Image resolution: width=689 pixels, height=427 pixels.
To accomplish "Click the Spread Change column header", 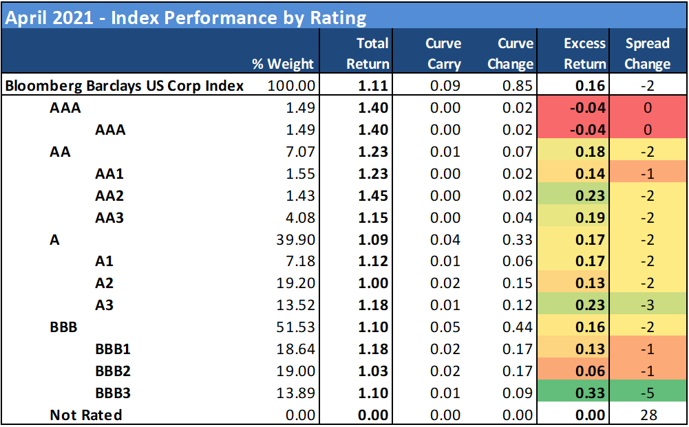I will point(647,54).
